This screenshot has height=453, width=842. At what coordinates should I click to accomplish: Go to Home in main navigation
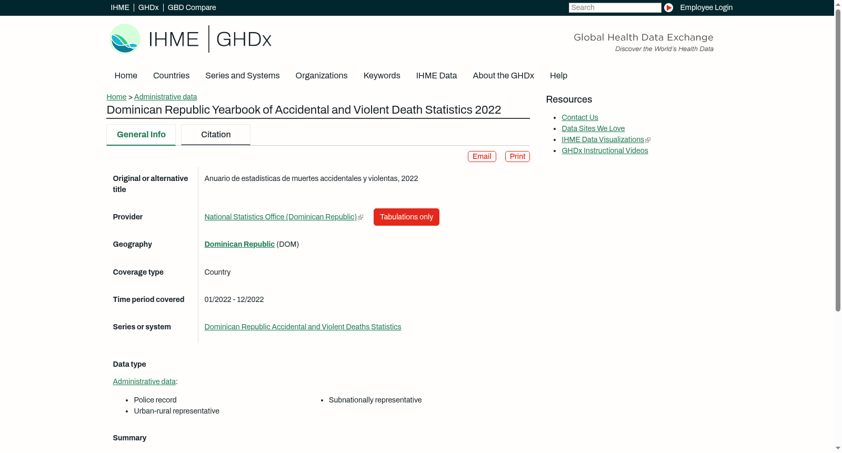coord(126,76)
